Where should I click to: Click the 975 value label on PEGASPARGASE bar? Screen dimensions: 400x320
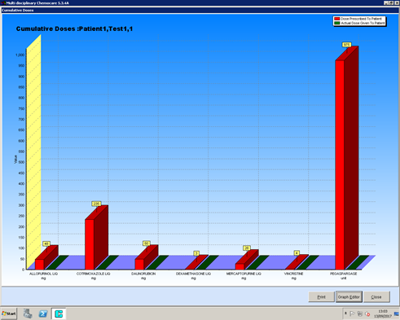pyautogui.click(x=346, y=45)
